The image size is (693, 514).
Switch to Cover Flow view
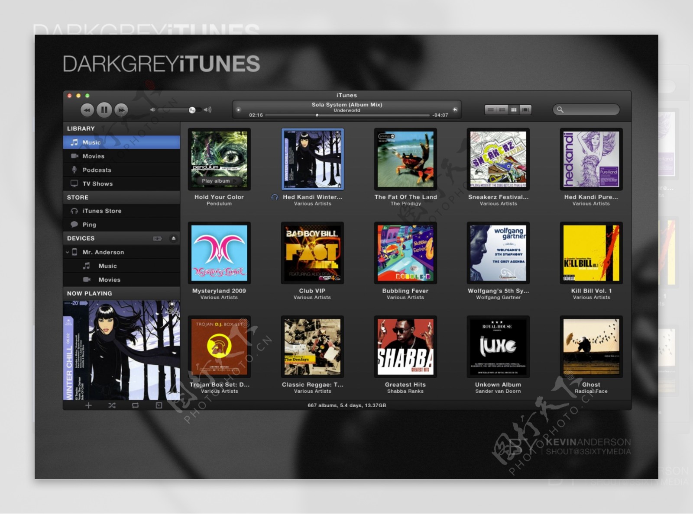point(525,110)
